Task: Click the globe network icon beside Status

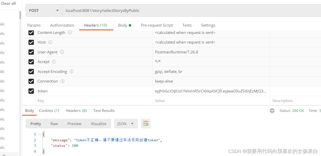Action: tap(272, 111)
